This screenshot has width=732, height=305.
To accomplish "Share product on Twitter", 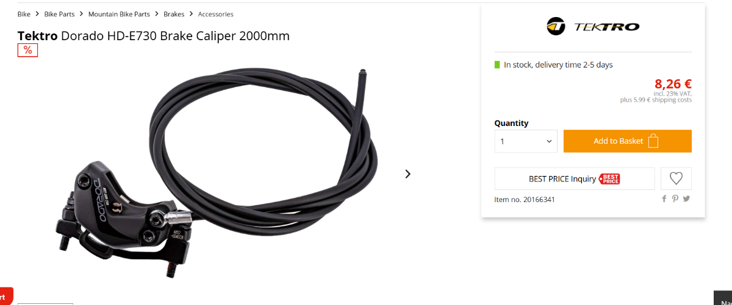I will (686, 199).
